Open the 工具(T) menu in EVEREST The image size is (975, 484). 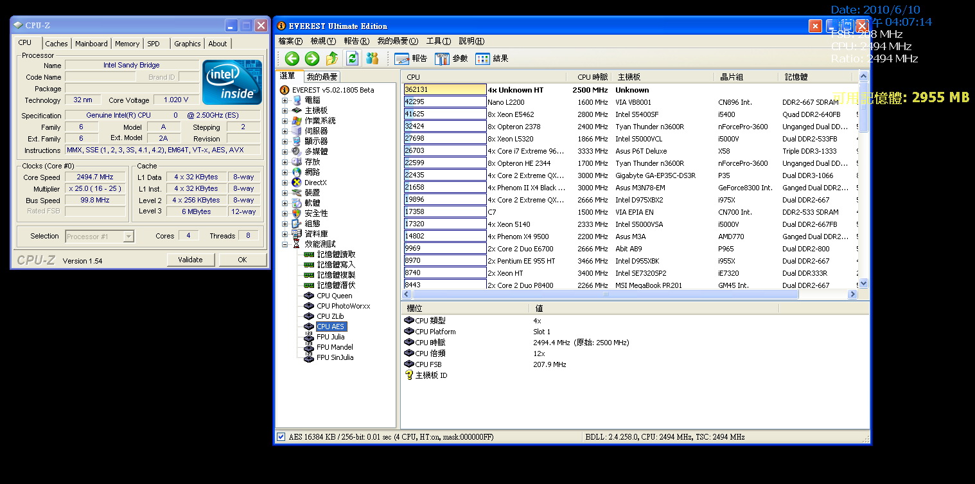pyautogui.click(x=438, y=41)
